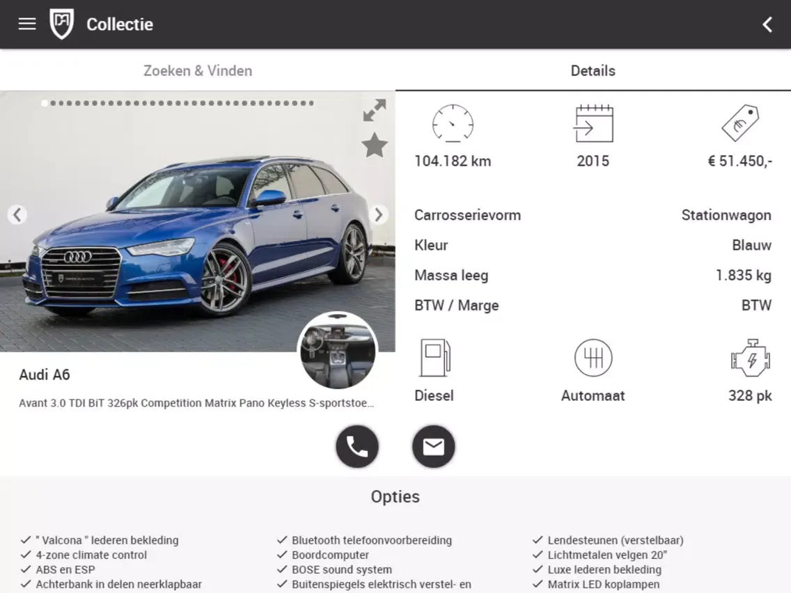Click the 1.835 kg value
Screen dimensions: 791x593
pos(744,276)
